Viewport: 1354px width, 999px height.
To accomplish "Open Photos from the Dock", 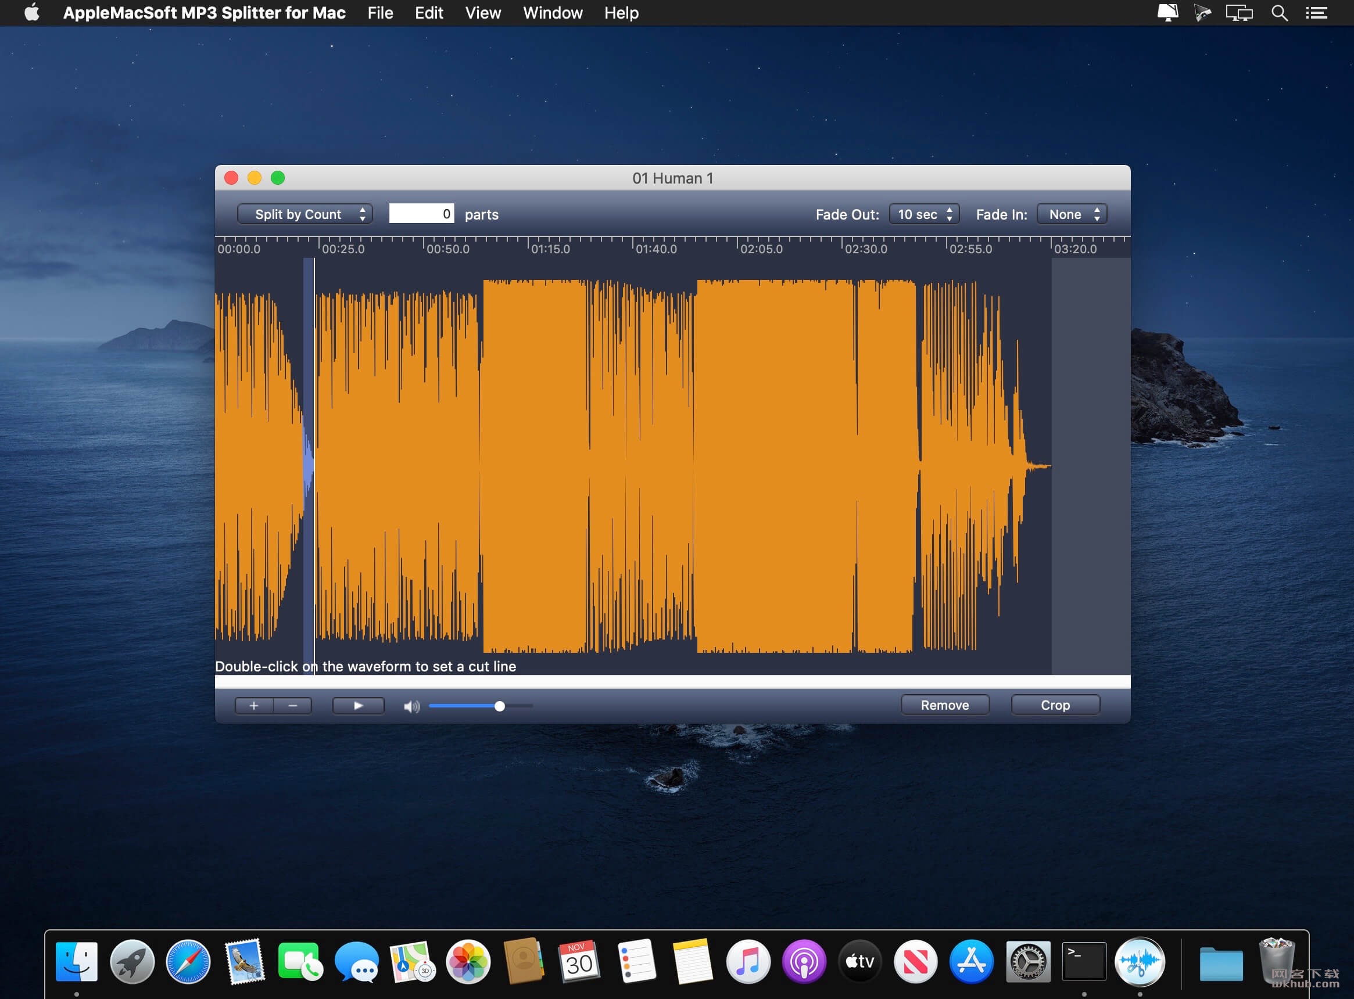I will [x=468, y=961].
